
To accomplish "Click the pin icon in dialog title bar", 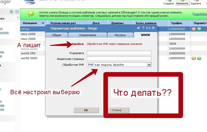I will pyautogui.click(x=139, y=28).
